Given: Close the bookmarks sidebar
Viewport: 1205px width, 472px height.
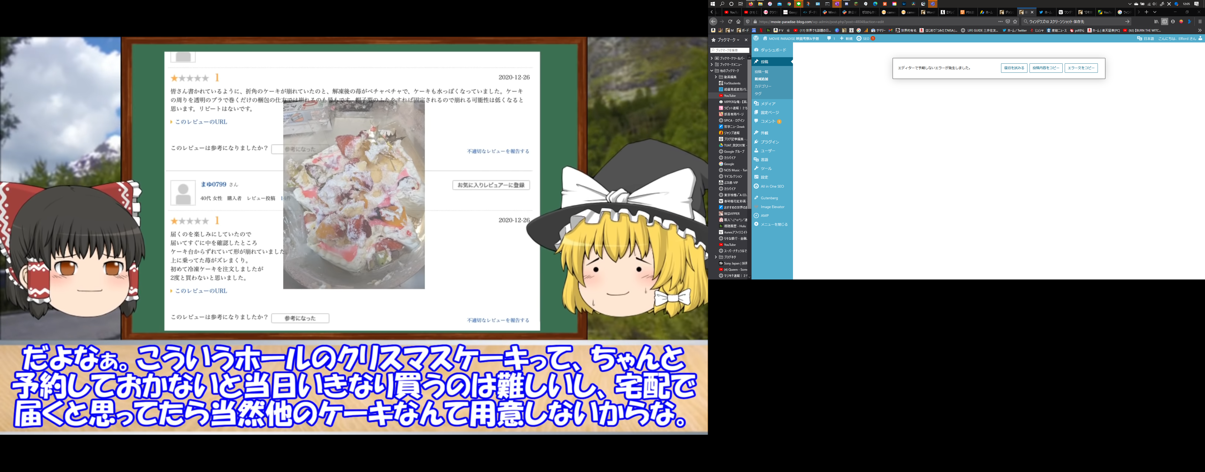Looking at the screenshot, I should [746, 40].
